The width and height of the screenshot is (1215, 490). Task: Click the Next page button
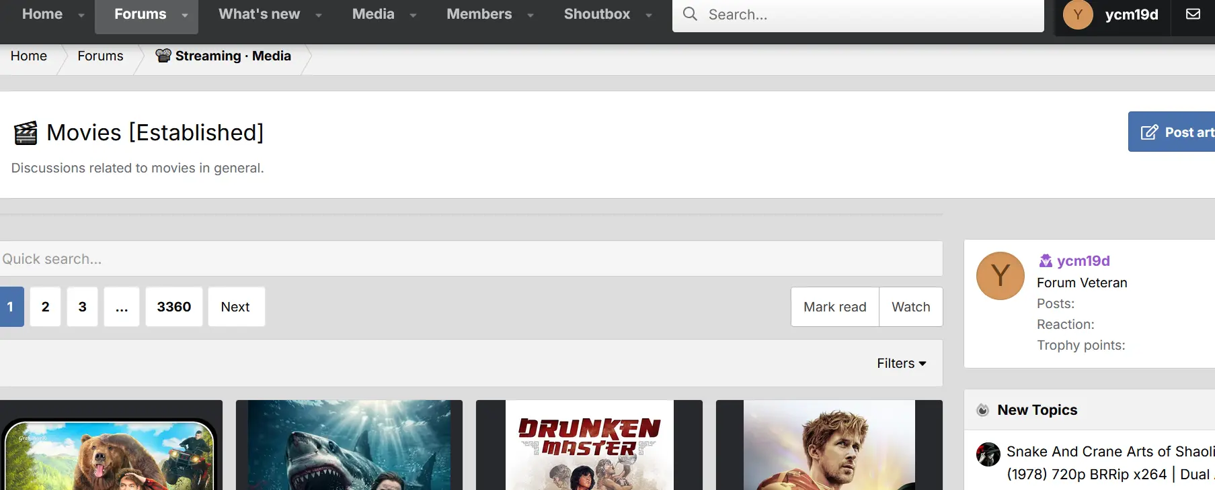click(236, 307)
